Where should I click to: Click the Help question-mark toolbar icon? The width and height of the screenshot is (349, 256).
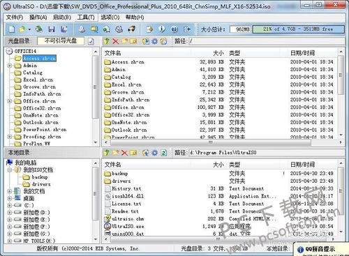click(x=174, y=29)
